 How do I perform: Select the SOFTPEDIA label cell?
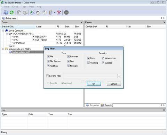(41, 40)
